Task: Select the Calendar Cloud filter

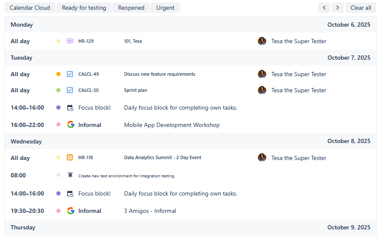Action: [x=30, y=8]
